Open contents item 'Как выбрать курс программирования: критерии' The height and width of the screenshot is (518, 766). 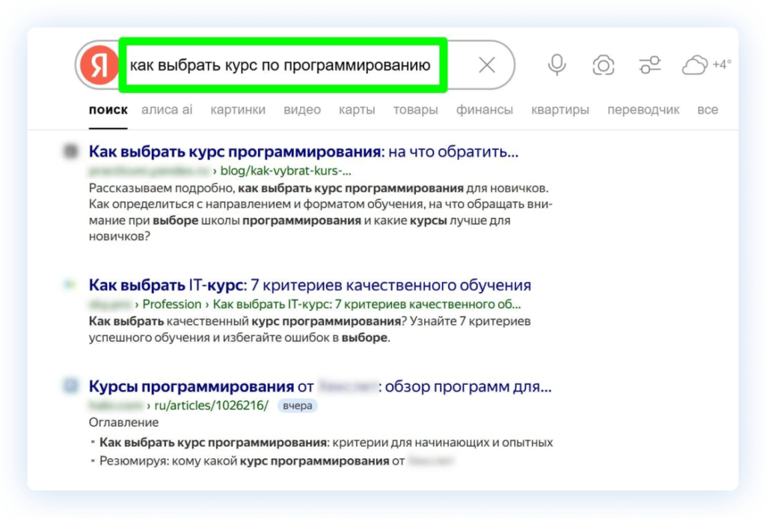pyautogui.click(x=326, y=442)
